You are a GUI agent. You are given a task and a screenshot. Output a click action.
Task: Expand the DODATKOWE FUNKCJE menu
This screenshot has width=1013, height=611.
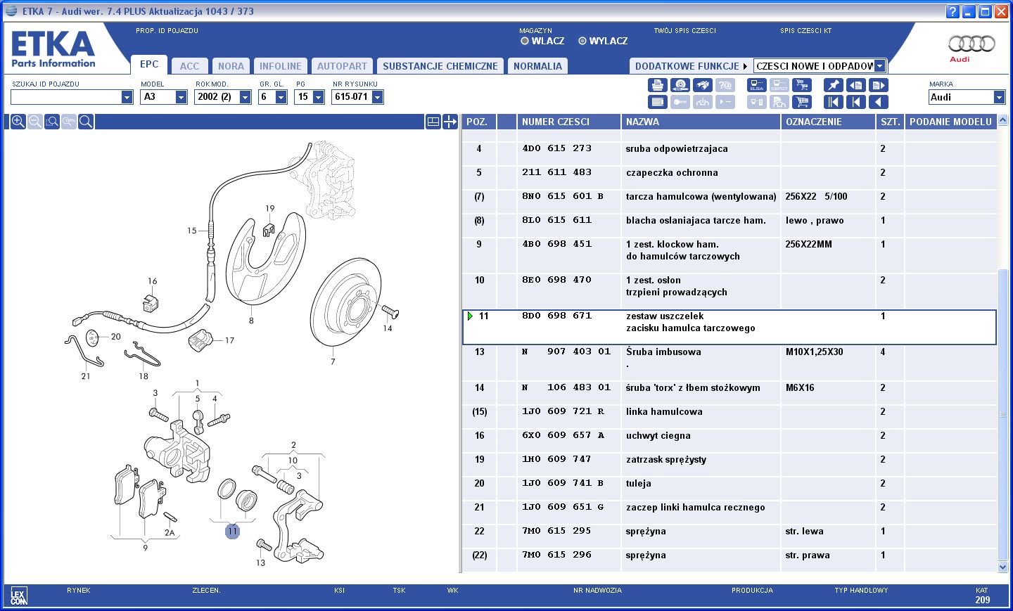[x=691, y=66]
